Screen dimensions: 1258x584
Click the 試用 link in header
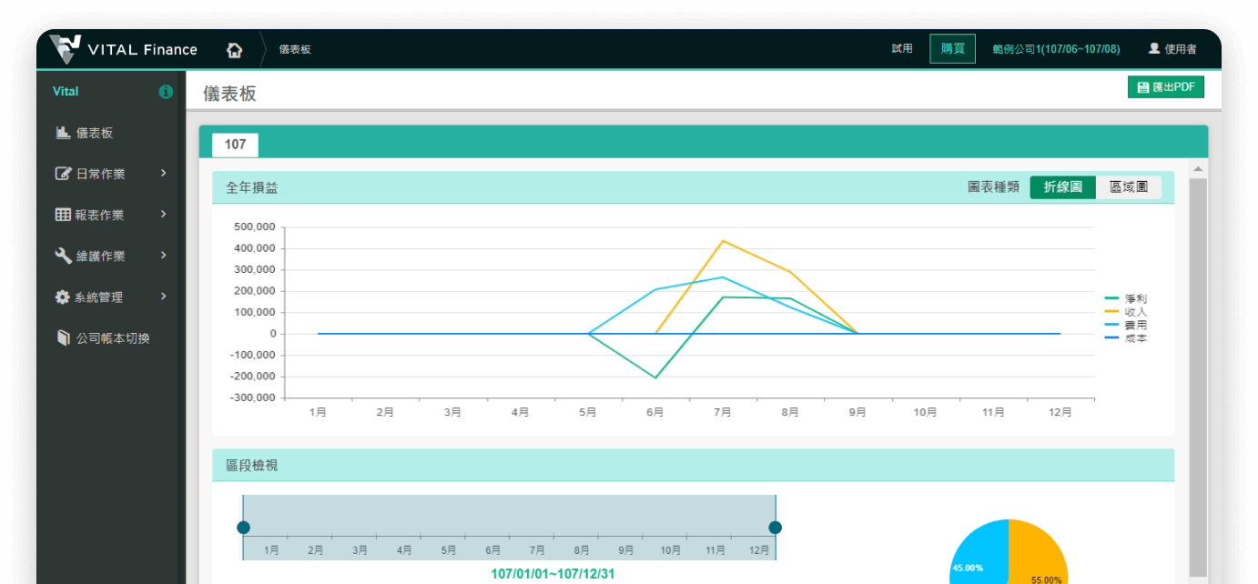tap(902, 49)
